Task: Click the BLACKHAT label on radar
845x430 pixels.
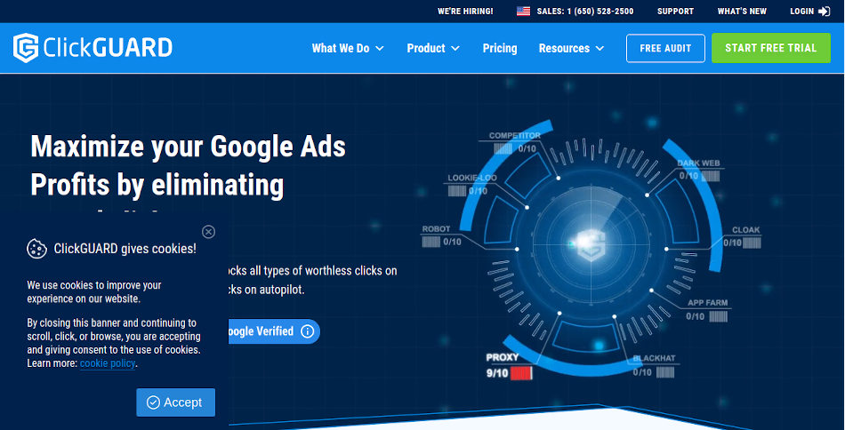Action: [654, 358]
